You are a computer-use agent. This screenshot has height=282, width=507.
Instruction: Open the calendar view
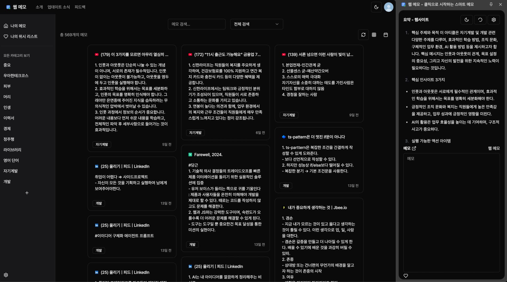[x=386, y=35]
